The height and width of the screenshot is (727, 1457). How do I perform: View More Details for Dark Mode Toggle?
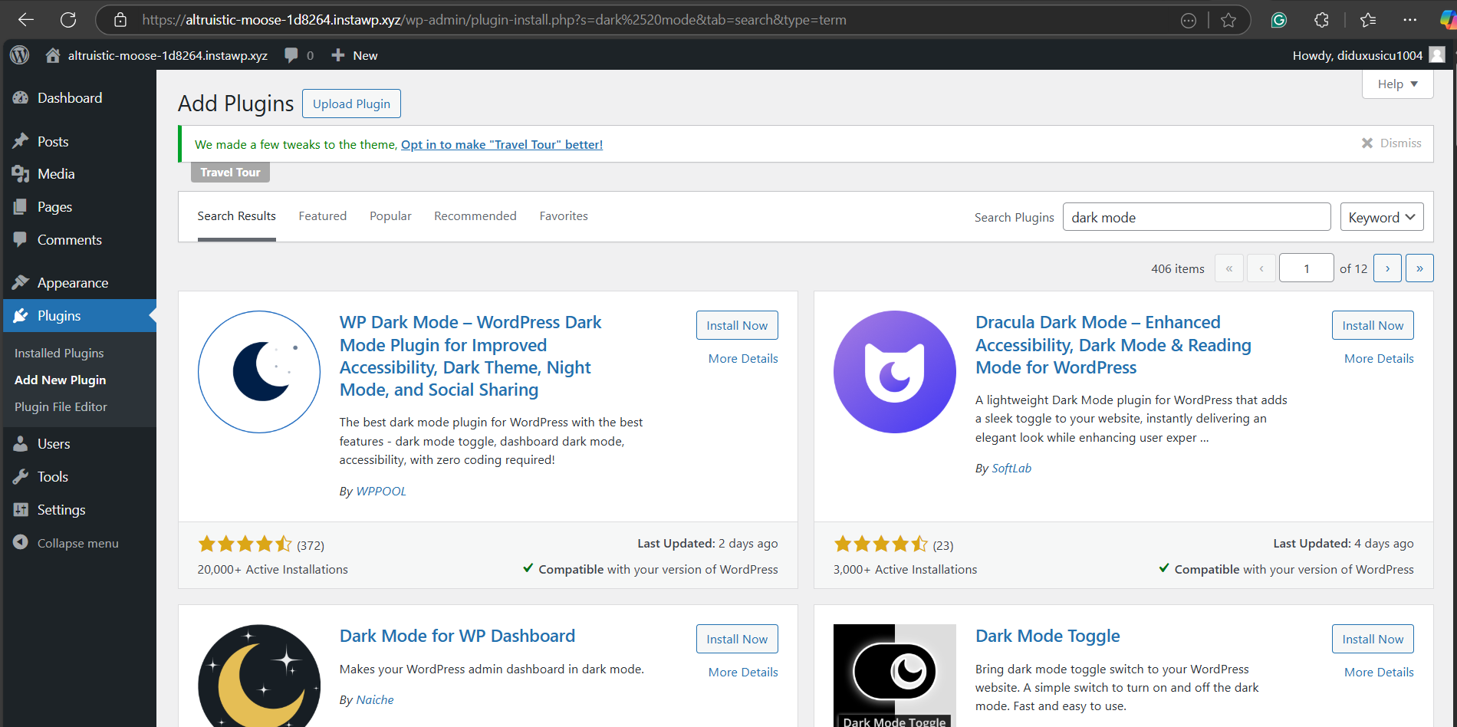1379,673
